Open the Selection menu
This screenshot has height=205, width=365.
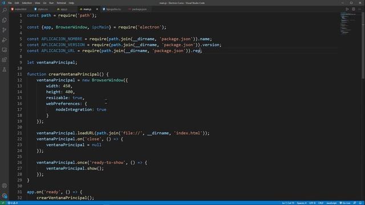pos(27,3)
